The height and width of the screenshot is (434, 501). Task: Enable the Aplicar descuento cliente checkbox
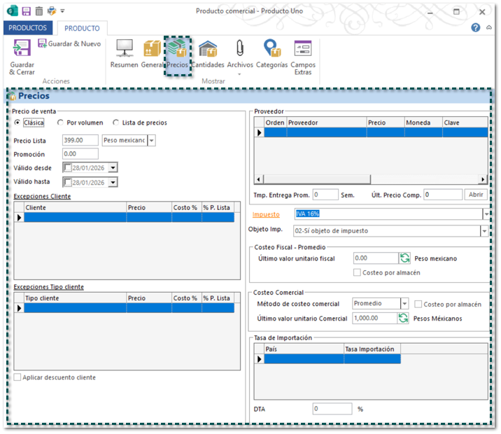[17, 377]
